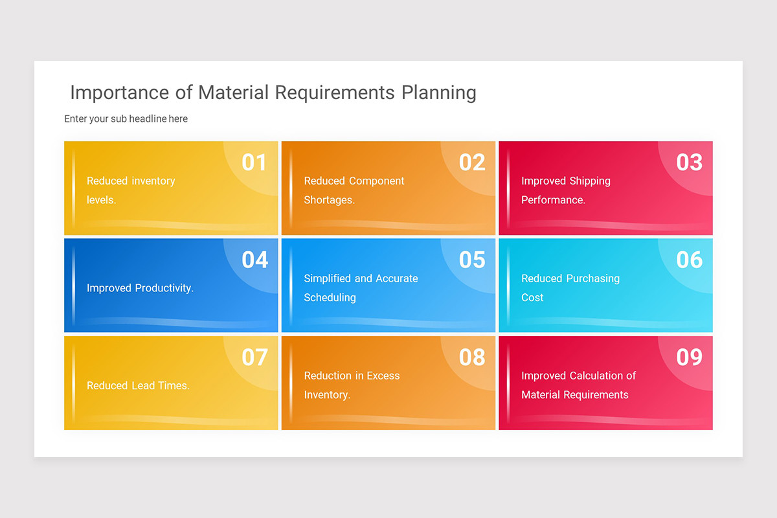Click the 'Enter your sub headline here' placeholder
777x518 pixels.
click(x=126, y=118)
